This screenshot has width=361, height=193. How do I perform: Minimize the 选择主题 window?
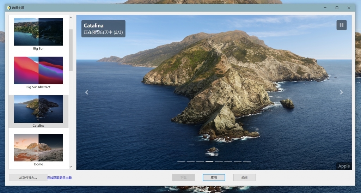tap(325, 8)
